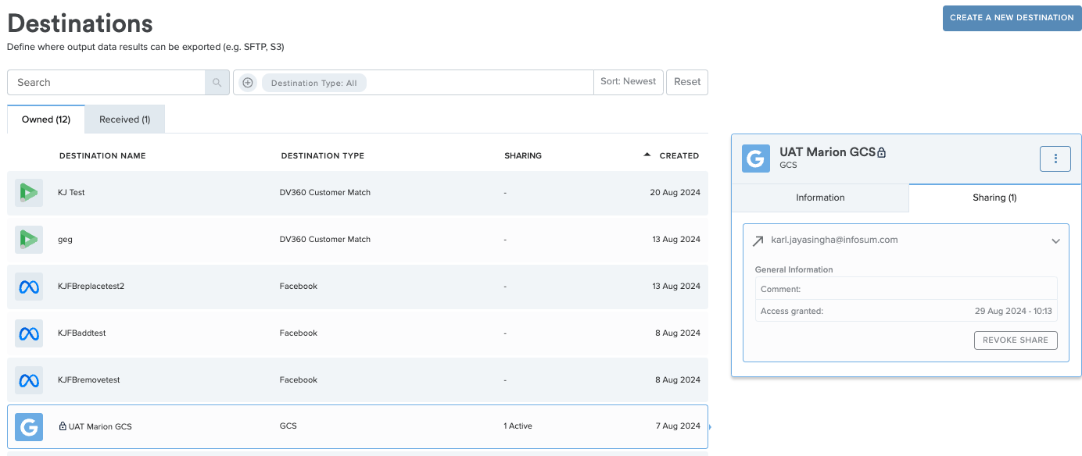Viewport: 1082px width, 456px height.
Task: Click the Google icon in UAT Marion GCS row
Action: click(x=29, y=426)
